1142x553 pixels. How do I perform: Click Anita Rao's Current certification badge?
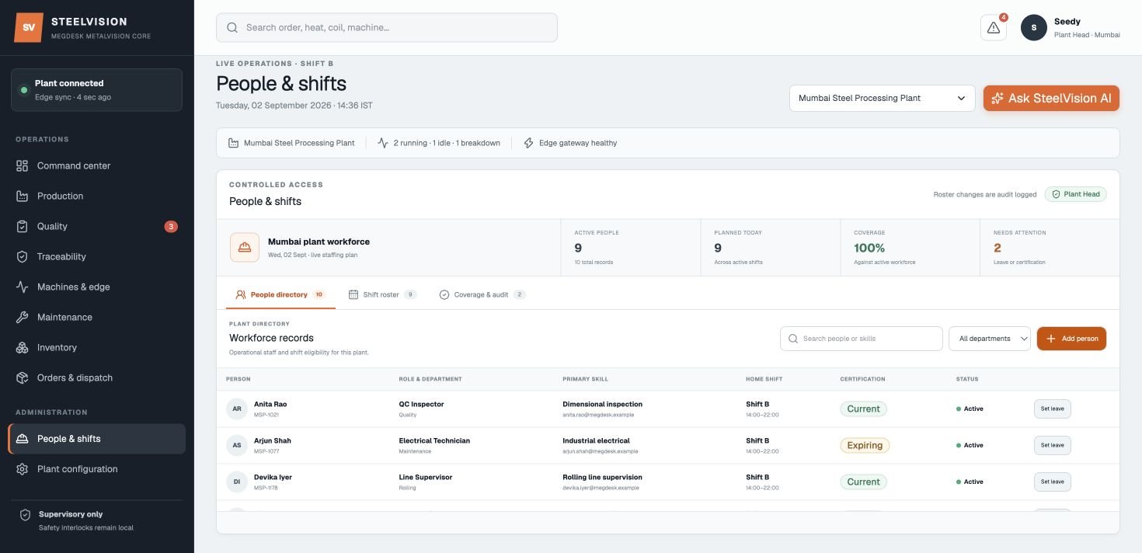[863, 409]
